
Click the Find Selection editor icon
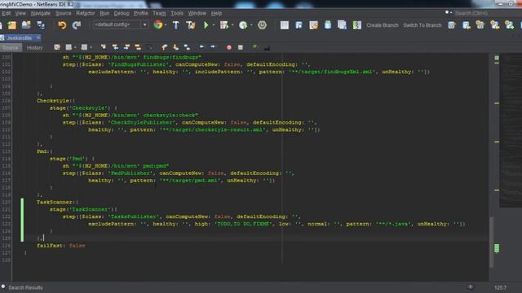pyautogui.click(x=104, y=47)
